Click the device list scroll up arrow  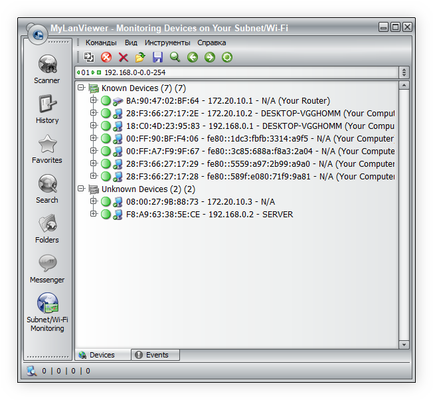pyautogui.click(x=404, y=85)
